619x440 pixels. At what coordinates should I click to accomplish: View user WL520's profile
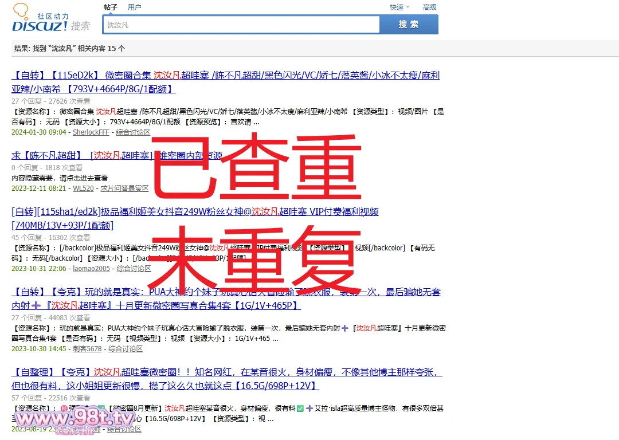pos(83,188)
